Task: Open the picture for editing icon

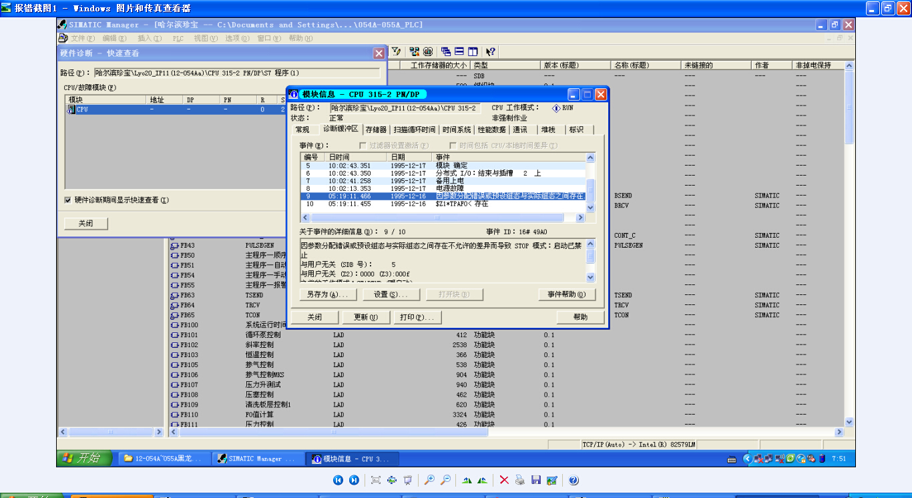Action: (552, 480)
